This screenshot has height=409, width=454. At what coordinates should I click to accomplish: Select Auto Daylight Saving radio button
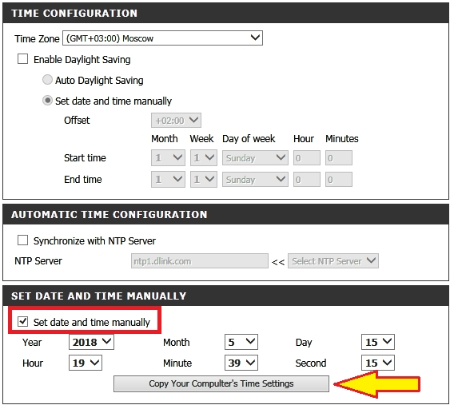[47, 80]
